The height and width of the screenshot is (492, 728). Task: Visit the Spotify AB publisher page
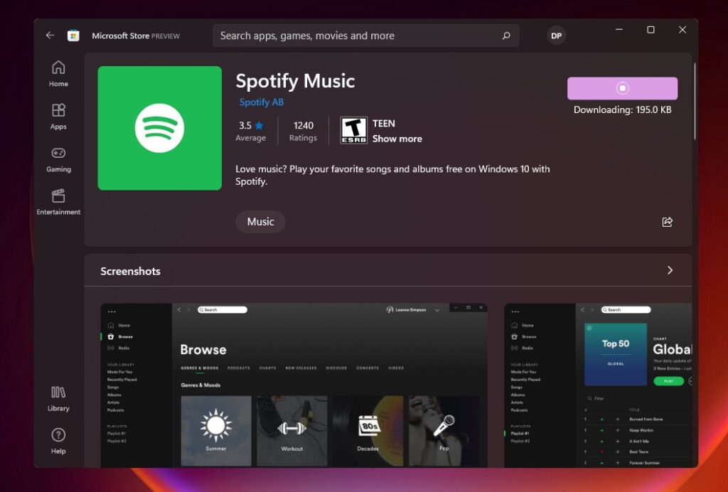[x=261, y=102]
